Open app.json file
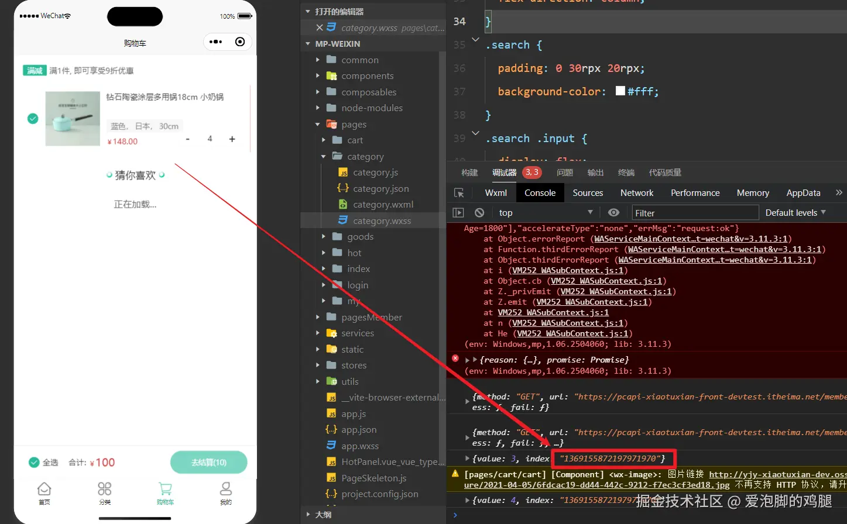This screenshot has height=524, width=847. point(359,430)
